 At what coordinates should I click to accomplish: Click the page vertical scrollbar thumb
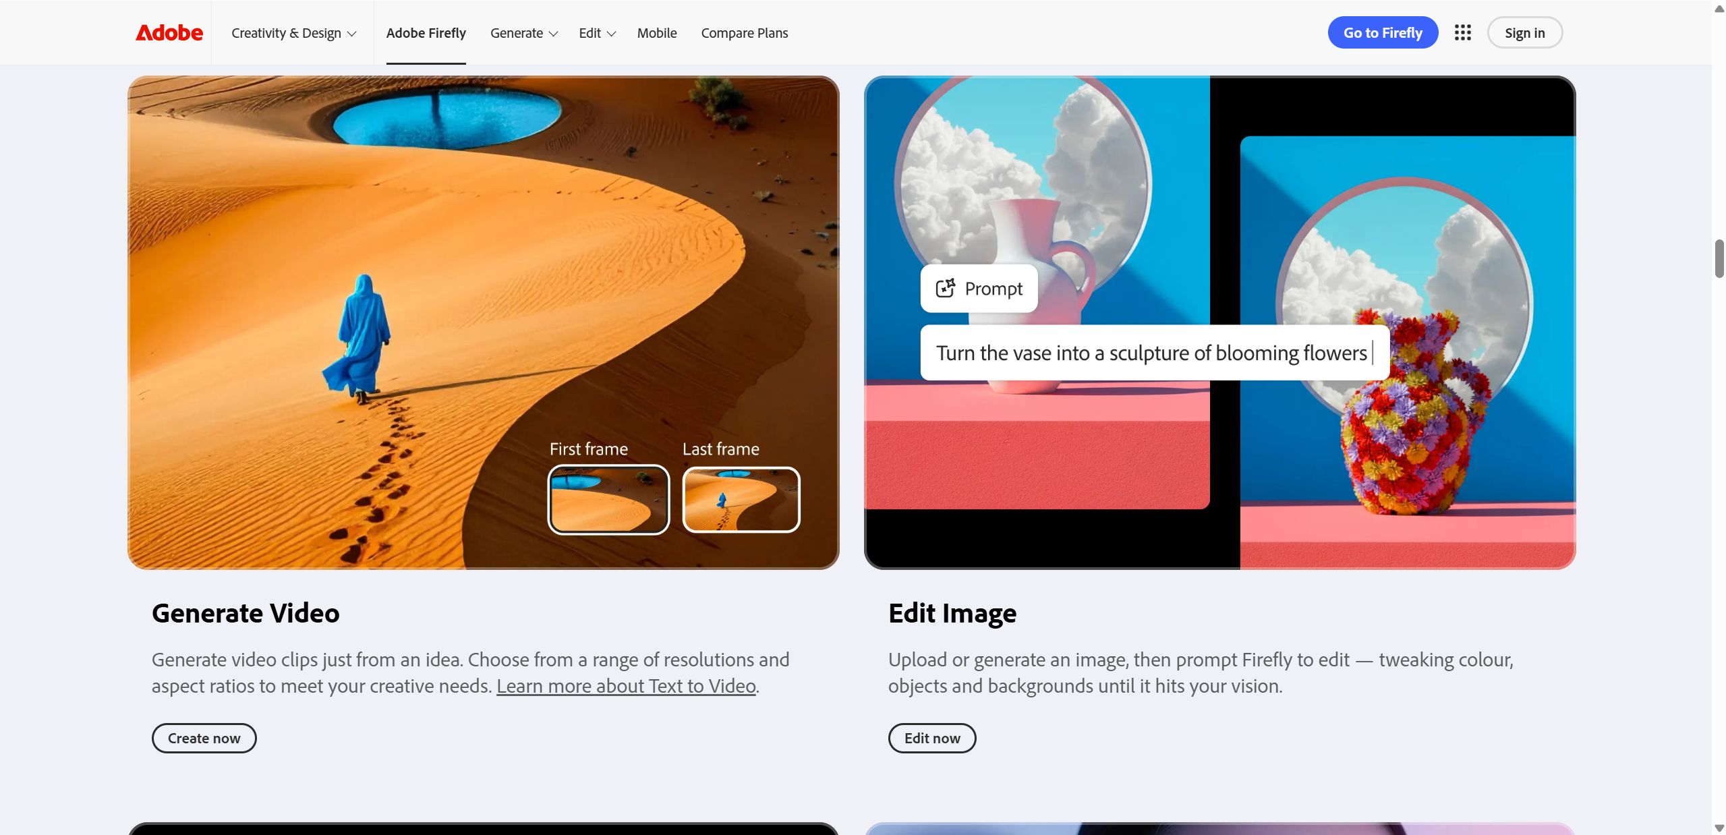click(1719, 258)
